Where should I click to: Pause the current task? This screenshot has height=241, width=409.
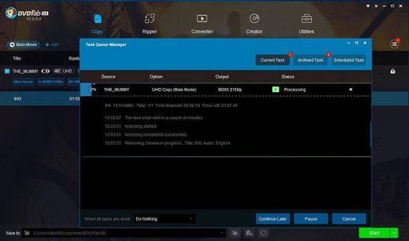coord(311,219)
